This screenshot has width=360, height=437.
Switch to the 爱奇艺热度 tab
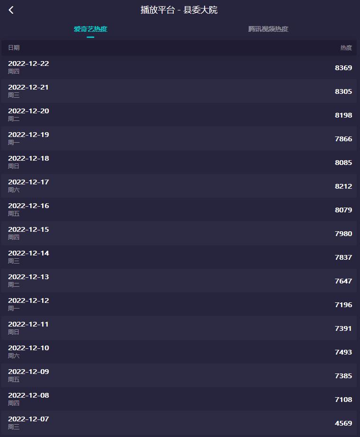90,29
